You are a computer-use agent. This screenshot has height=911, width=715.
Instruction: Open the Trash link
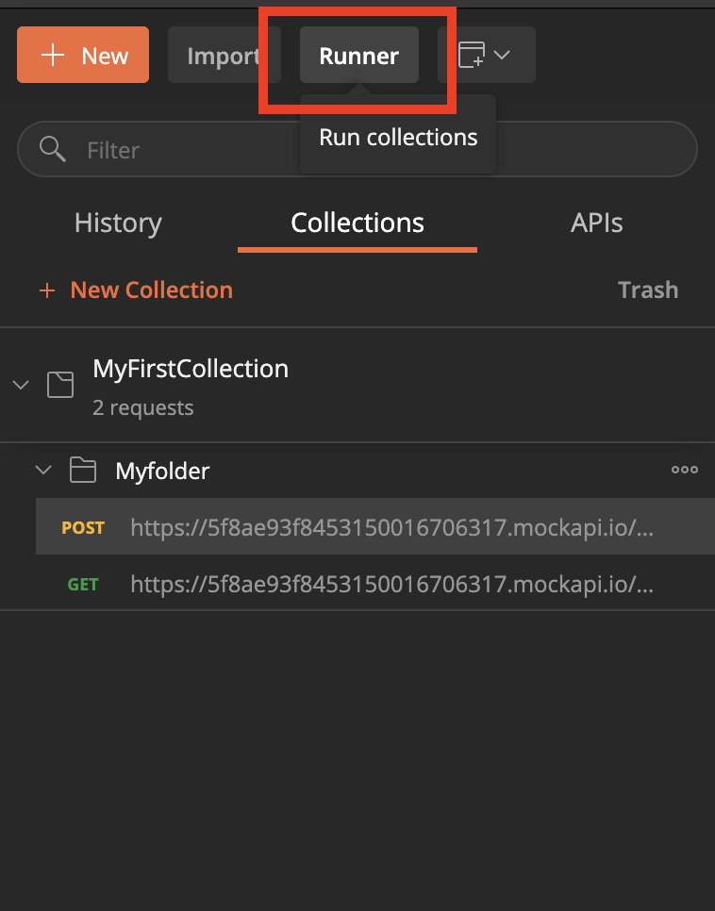coord(647,290)
